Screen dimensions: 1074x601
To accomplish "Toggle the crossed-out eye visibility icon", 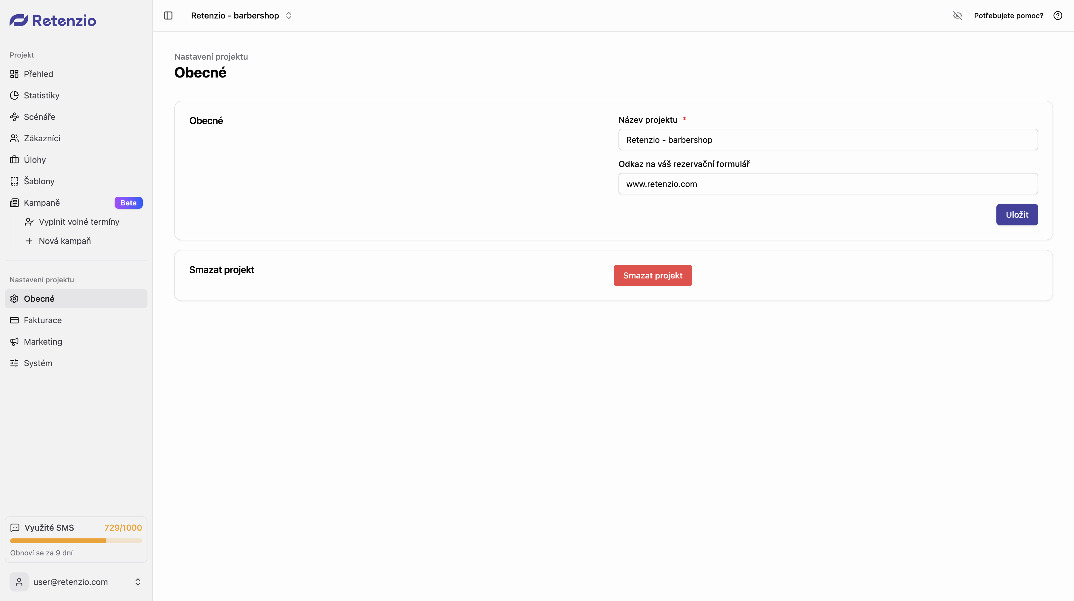I will tap(957, 16).
